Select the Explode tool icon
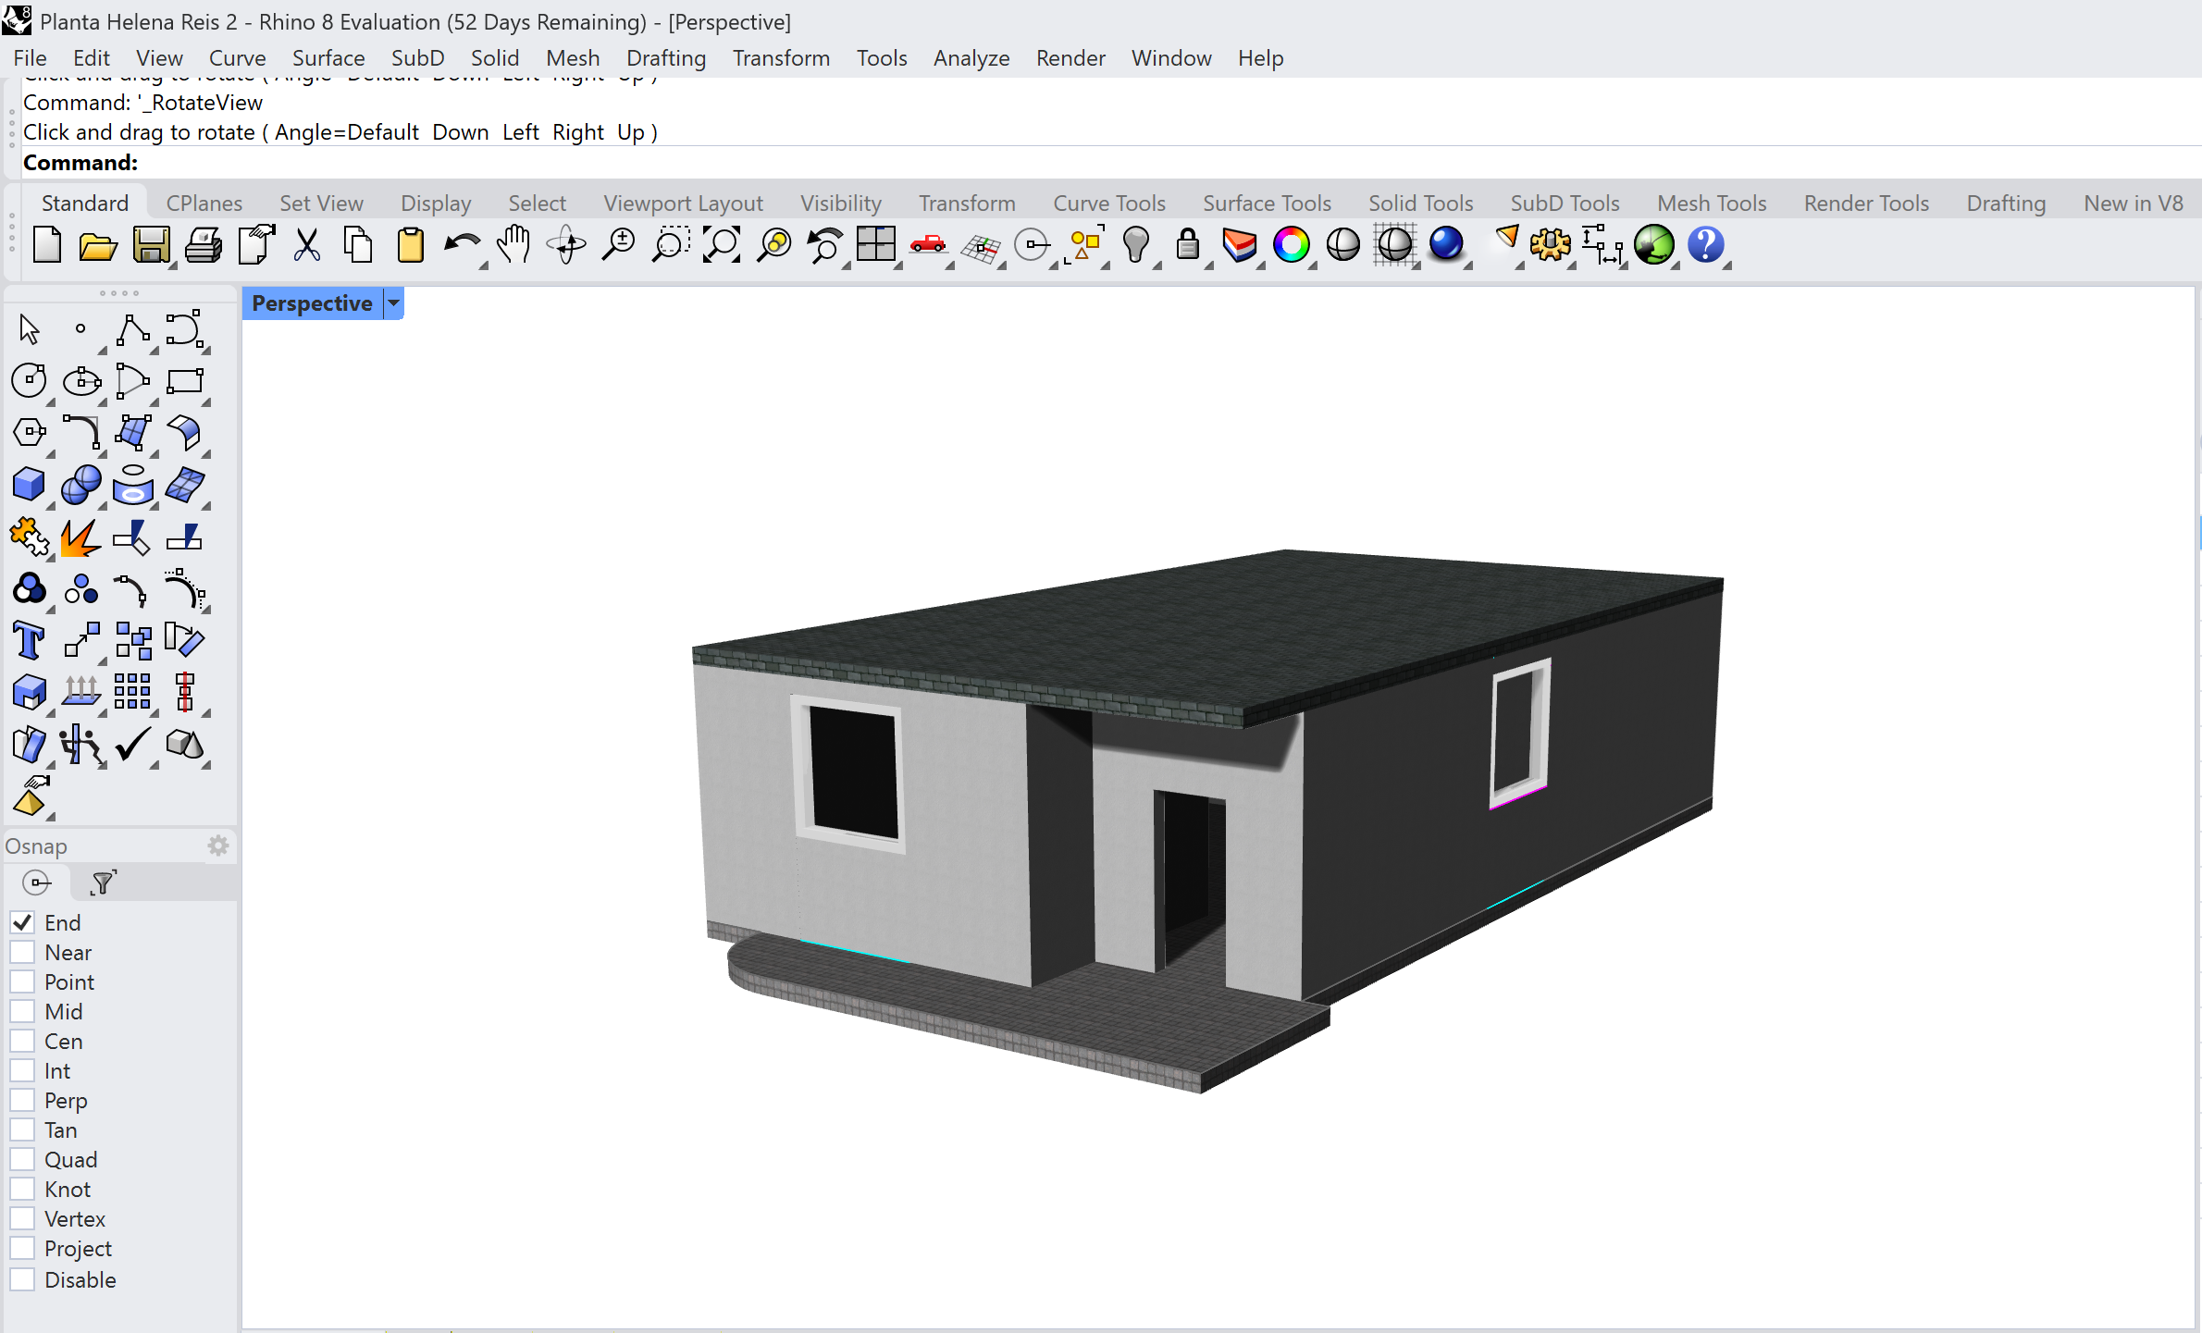Viewport: 2202px width, 1333px height. click(x=81, y=537)
